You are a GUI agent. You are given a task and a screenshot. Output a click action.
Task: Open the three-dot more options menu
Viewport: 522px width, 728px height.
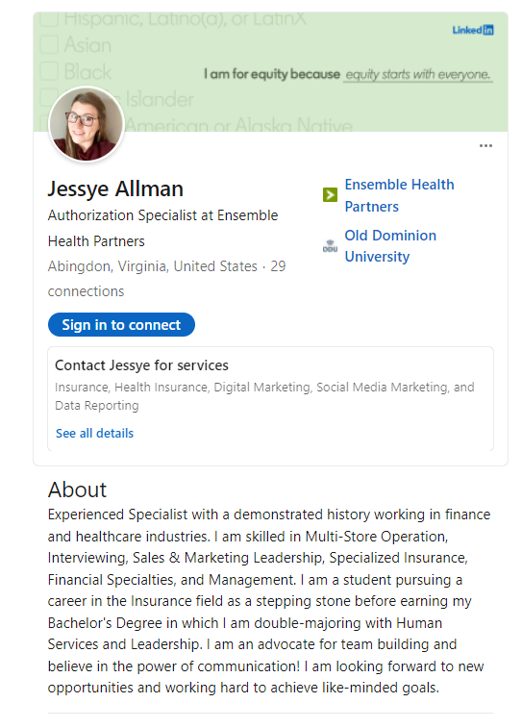[x=485, y=146]
